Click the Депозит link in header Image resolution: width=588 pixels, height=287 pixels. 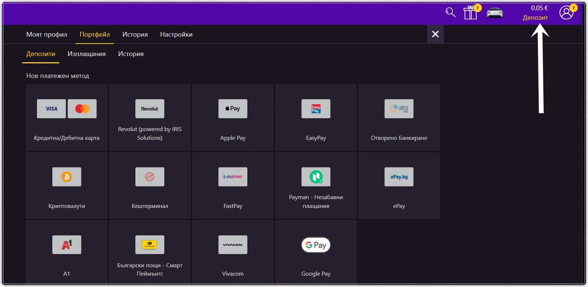(535, 18)
